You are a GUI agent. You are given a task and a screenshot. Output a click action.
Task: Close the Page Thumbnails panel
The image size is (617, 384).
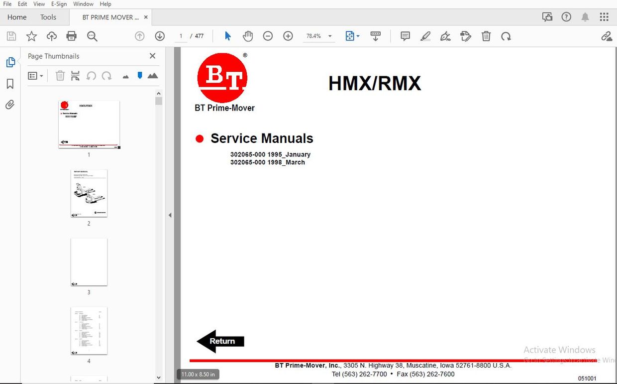pos(152,56)
